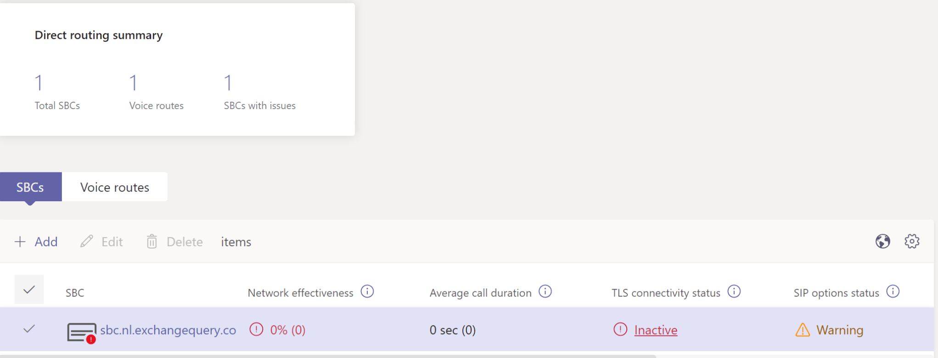The image size is (938, 358).
Task: Click the info icon next to Average call duration
Action: point(545,292)
